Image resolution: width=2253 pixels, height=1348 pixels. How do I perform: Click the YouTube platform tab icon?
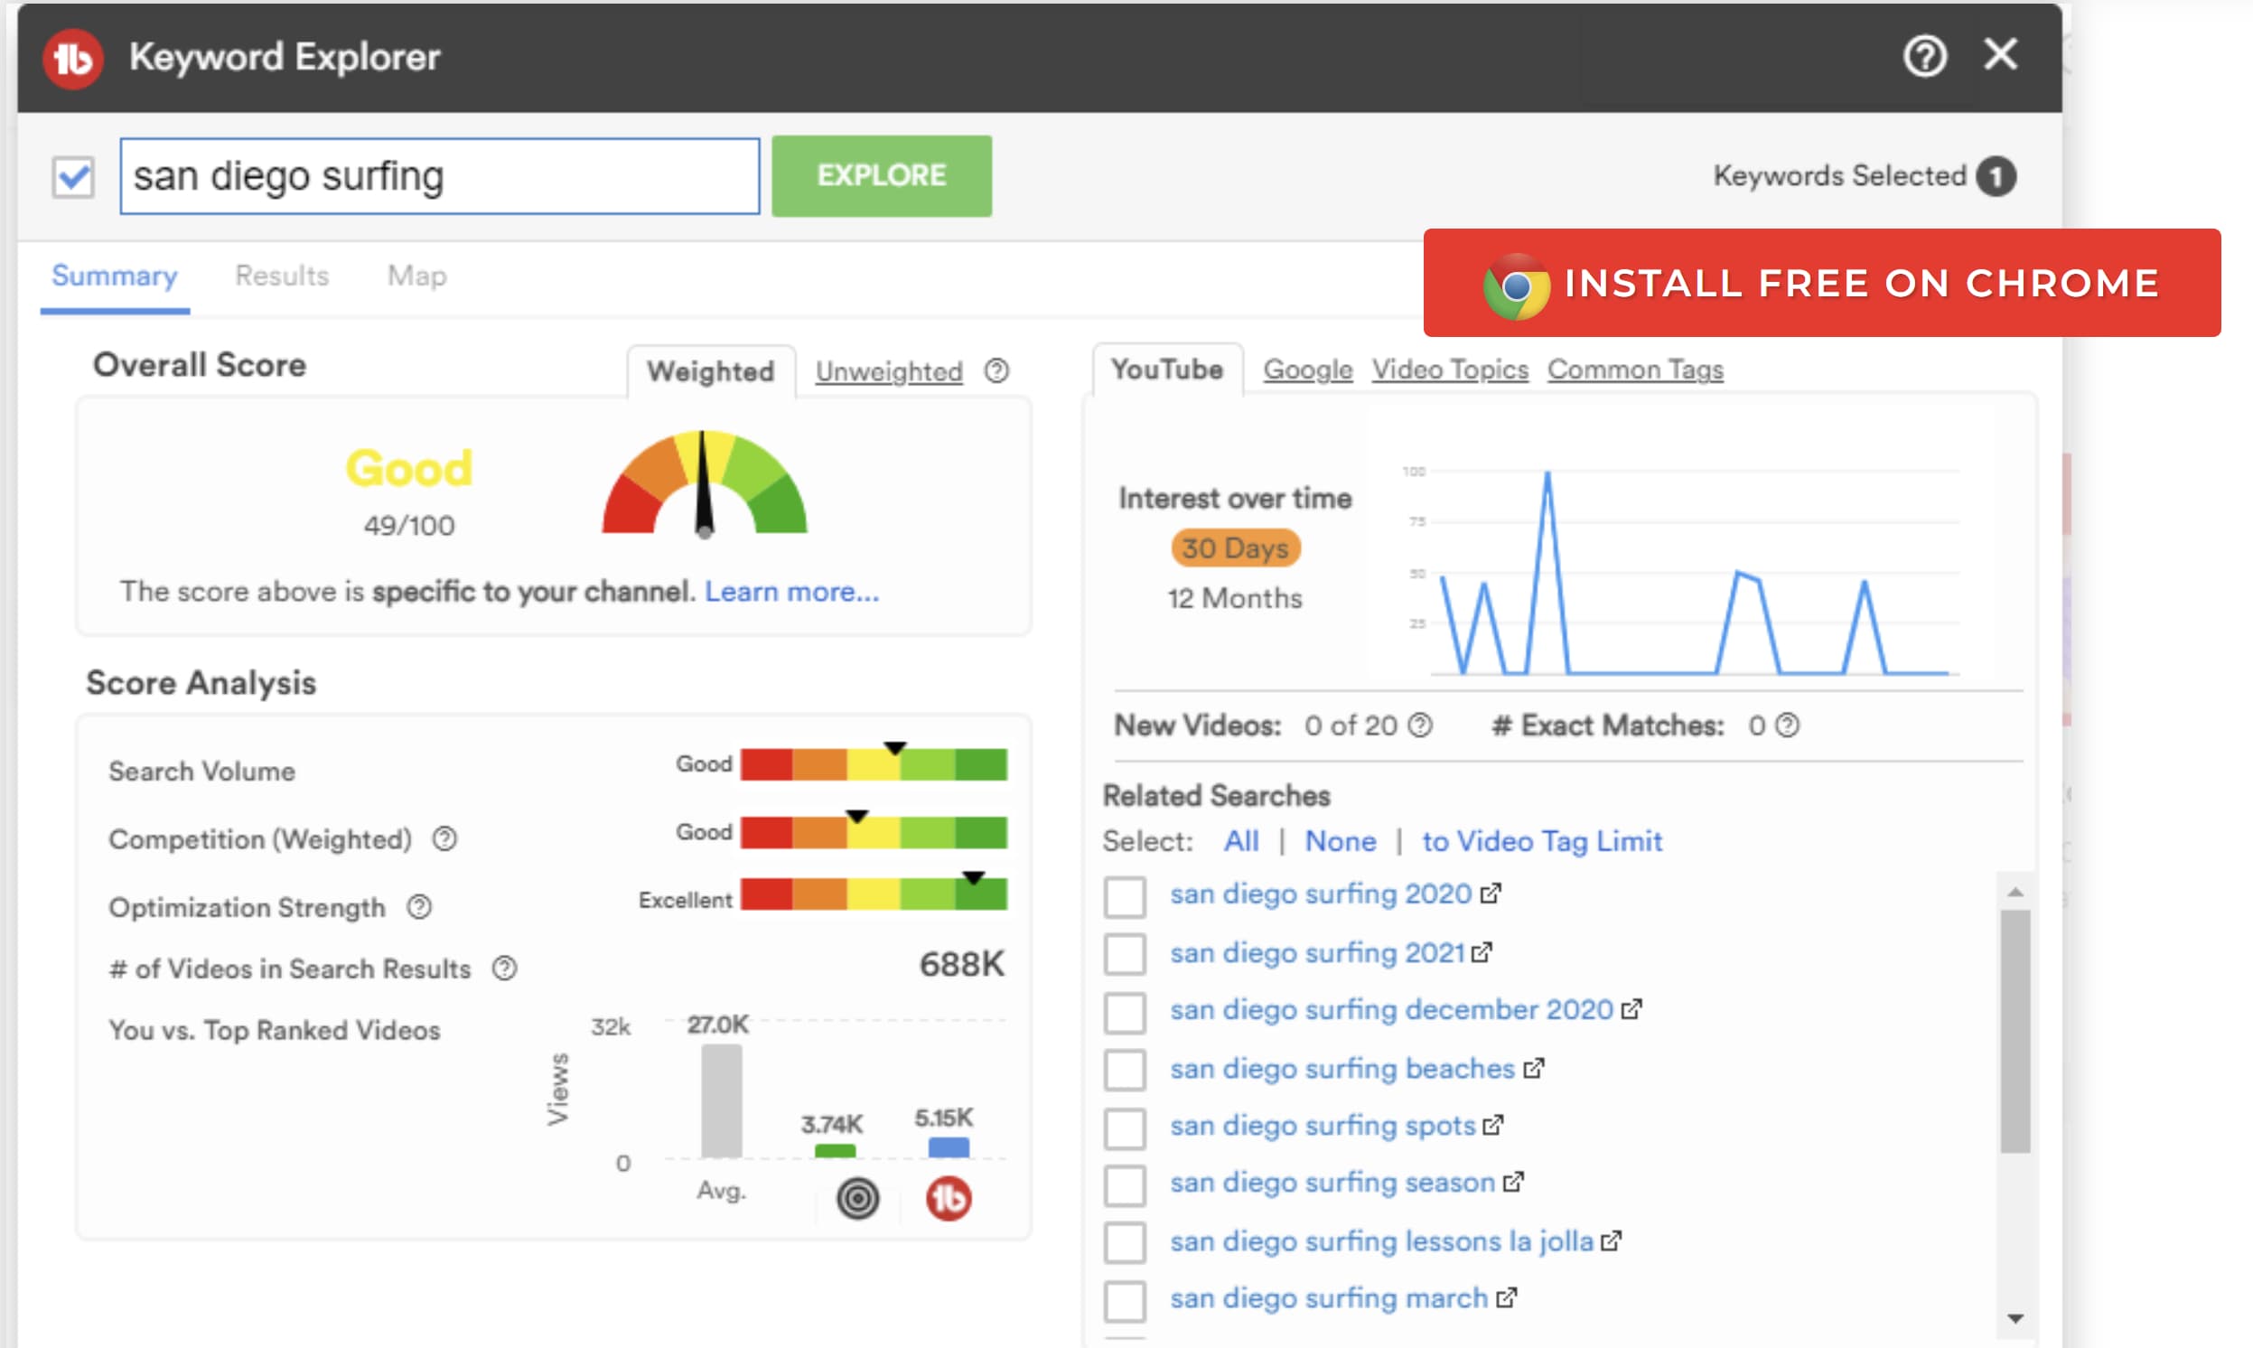coord(1168,370)
